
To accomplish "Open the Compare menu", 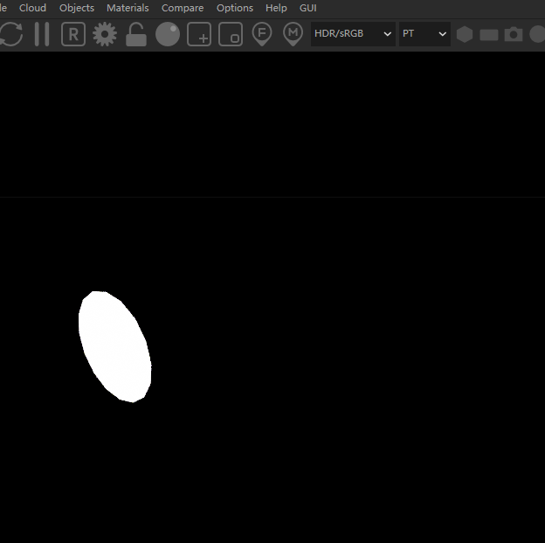I will pyautogui.click(x=183, y=8).
